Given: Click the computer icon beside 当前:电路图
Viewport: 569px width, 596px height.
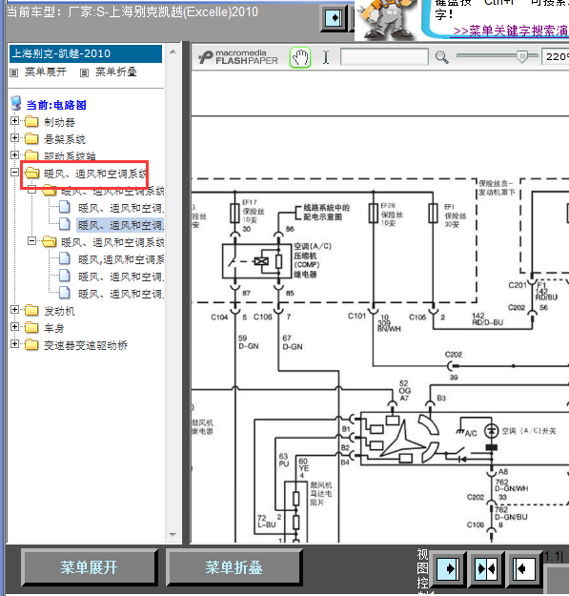Looking at the screenshot, I should [x=16, y=103].
